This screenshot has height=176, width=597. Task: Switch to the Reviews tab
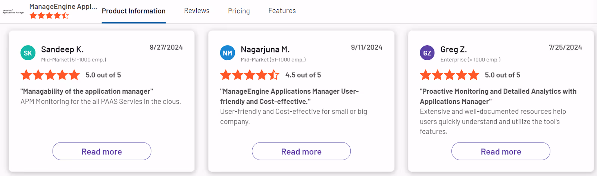tap(197, 11)
